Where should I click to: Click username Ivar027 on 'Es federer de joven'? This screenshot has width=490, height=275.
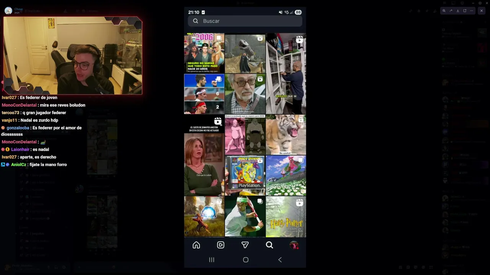(x=9, y=97)
